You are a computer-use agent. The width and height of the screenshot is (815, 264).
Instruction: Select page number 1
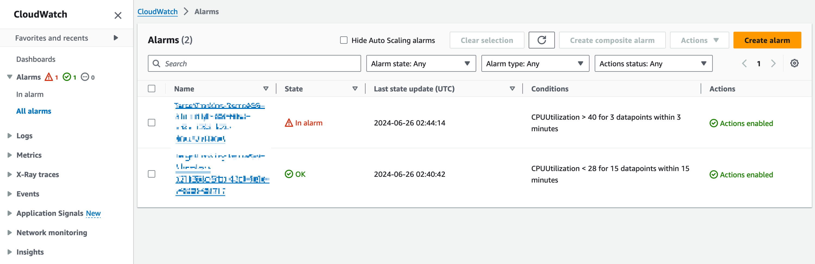pos(759,64)
